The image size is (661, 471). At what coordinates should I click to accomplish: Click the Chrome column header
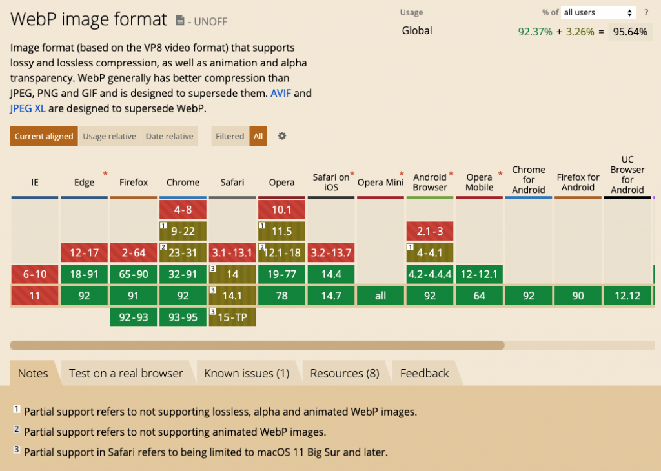183,182
